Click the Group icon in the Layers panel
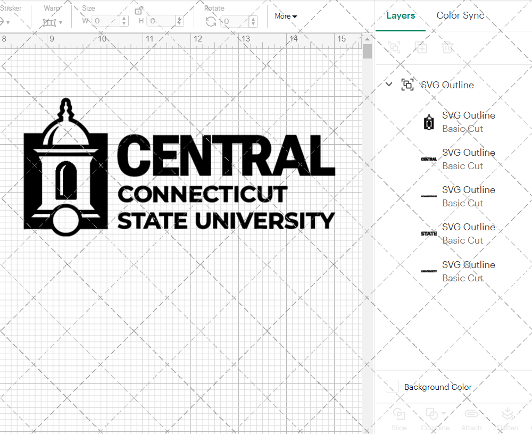The width and height of the screenshot is (532, 434). point(394,47)
